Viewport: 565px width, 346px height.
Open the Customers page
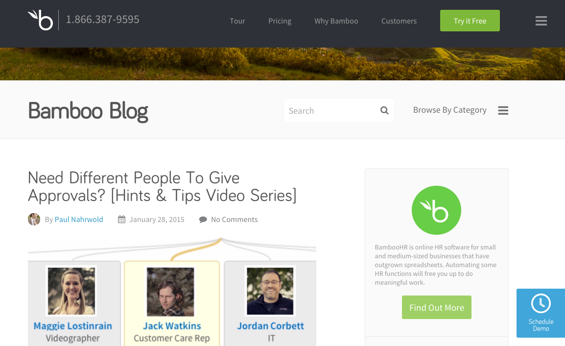point(399,21)
